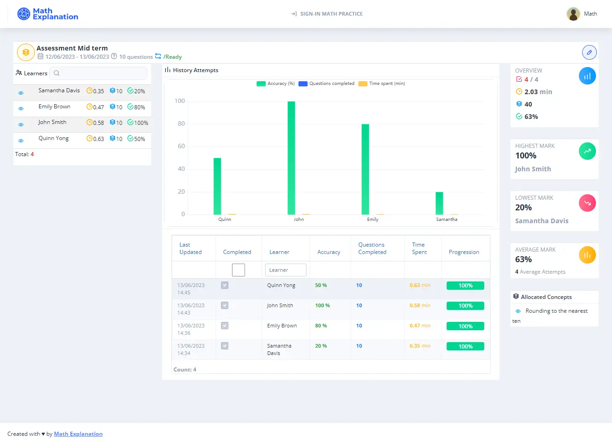This screenshot has height=445, width=612.
Task: Toggle Accuracy (%) legend green swatch
Action: [x=261, y=84]
